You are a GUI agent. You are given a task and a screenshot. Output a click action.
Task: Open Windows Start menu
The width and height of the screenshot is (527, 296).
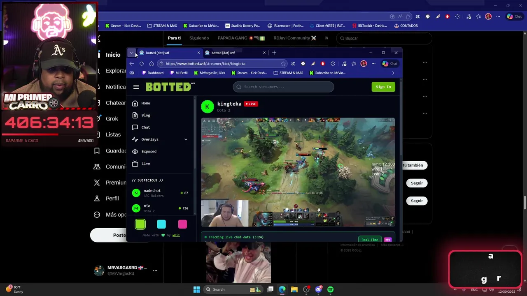197,289
